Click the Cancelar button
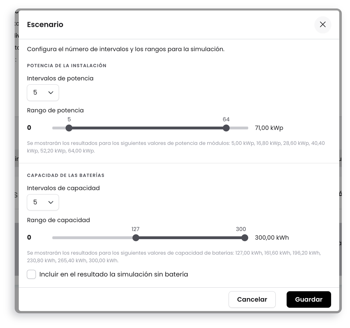Image resolution: width=350 pixels, height=328 pixels. coord(252,299)
